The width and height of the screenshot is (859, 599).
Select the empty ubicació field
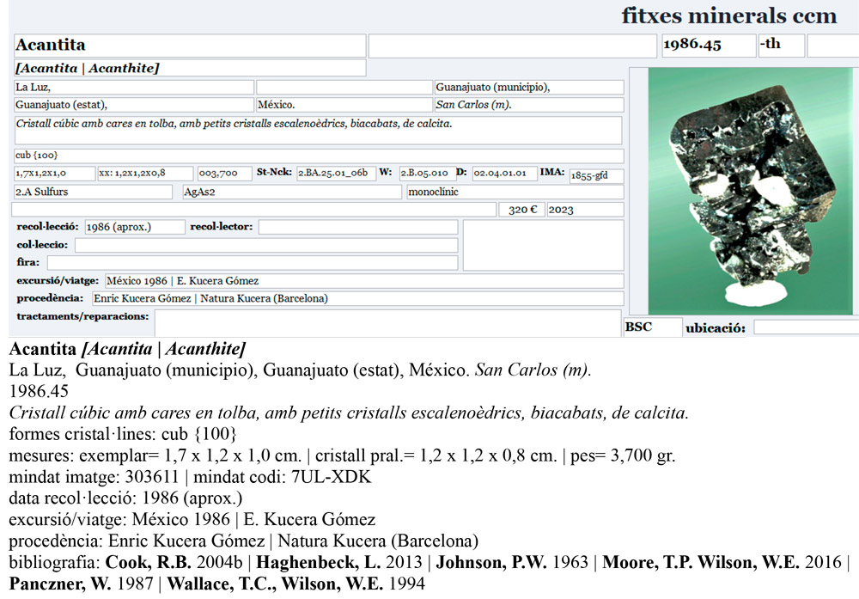(805, 327)
